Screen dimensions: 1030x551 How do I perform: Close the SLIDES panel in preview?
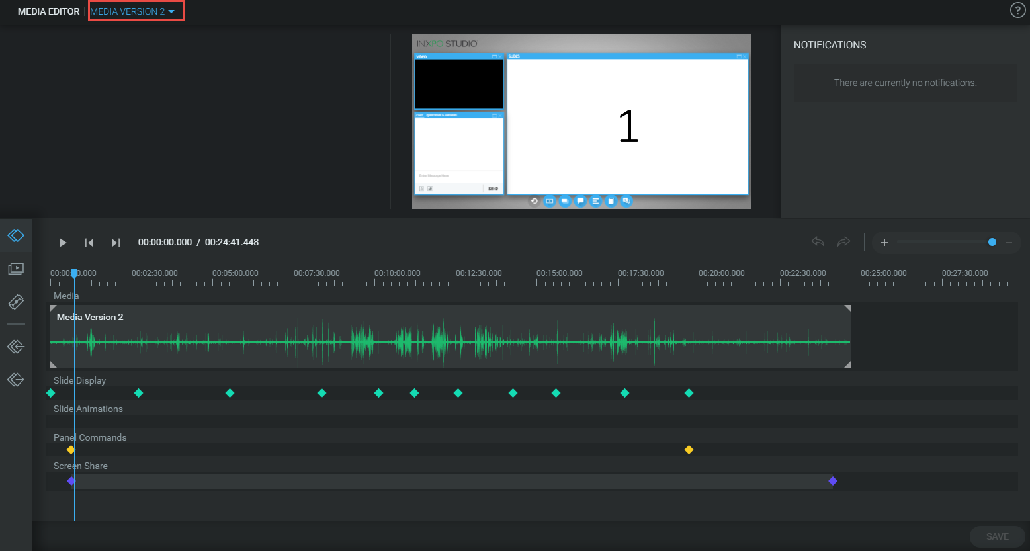pyautogui.click(x=745, y=56)
